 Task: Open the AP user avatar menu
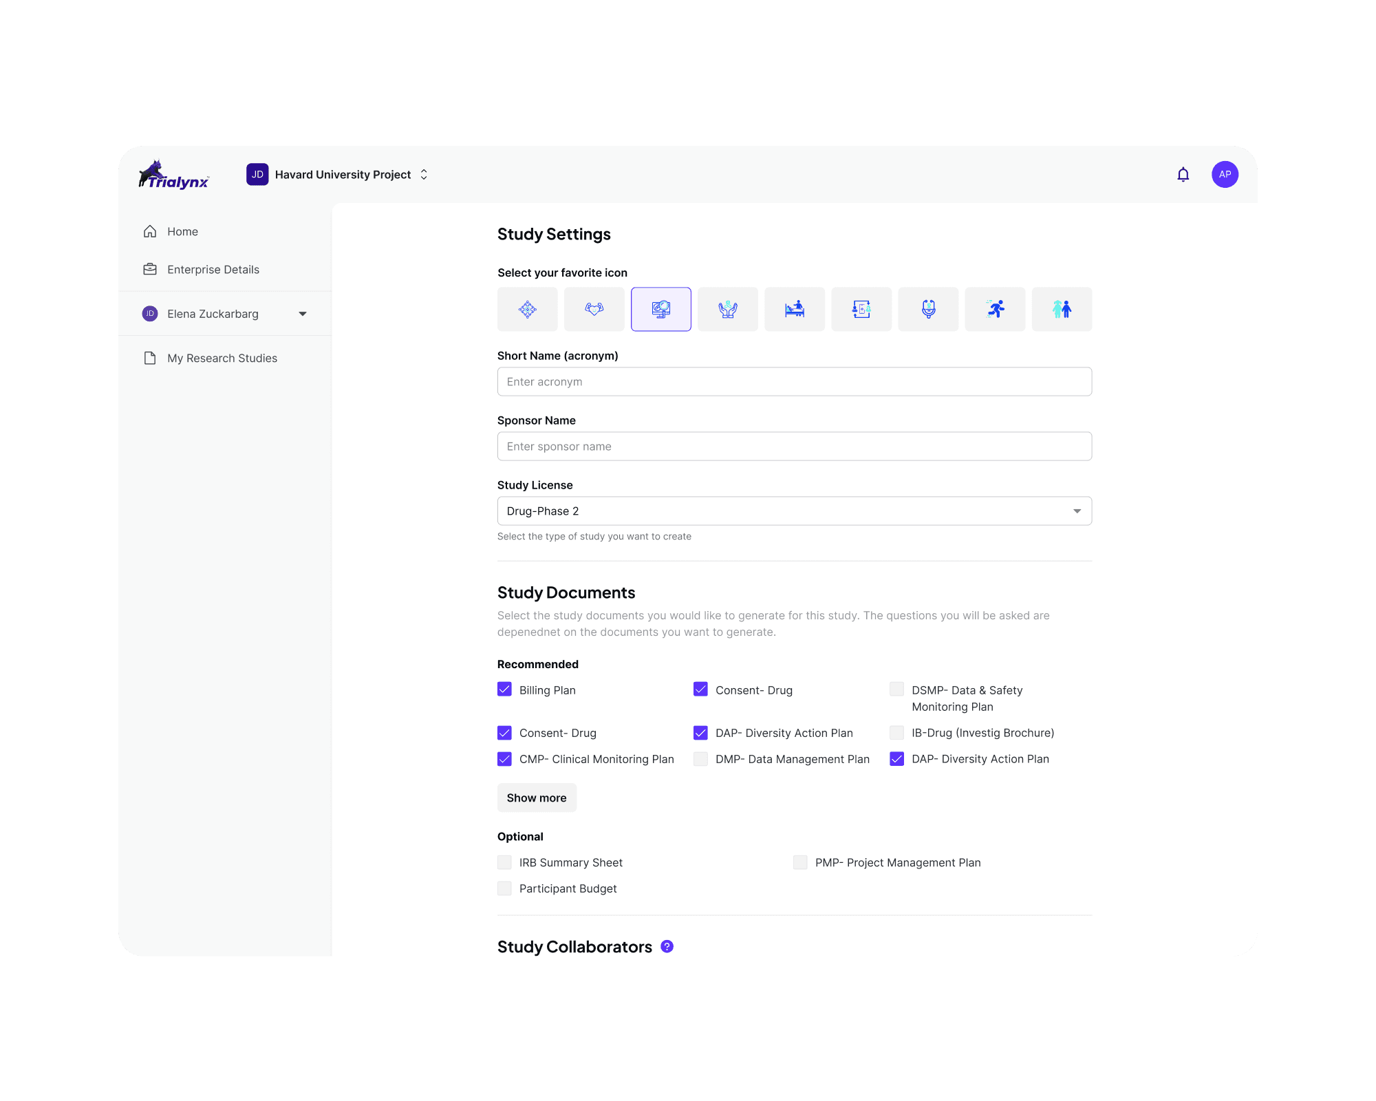(x=1225, y=175)
